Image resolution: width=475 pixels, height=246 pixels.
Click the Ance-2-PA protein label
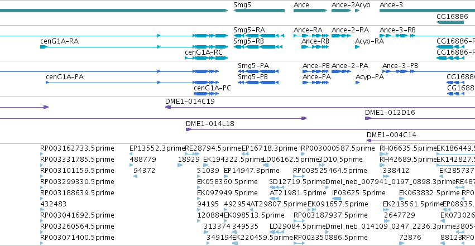pyautogui.click(x=350, y=66)
